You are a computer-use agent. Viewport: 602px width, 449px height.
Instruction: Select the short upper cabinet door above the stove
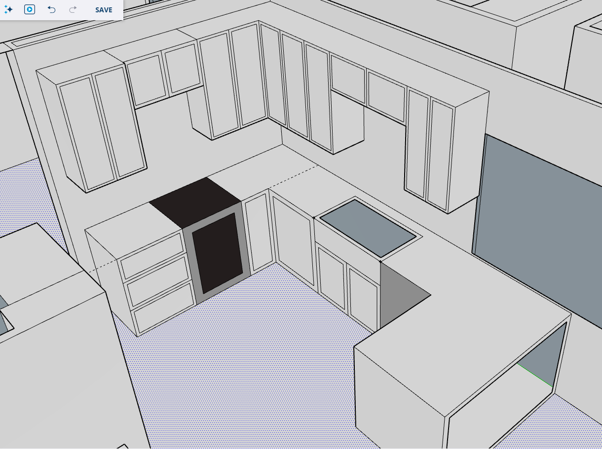click(183, 69)
